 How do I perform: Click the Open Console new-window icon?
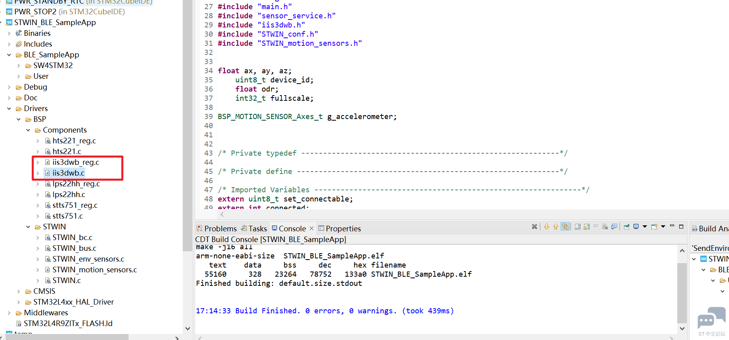click(654, 227)
